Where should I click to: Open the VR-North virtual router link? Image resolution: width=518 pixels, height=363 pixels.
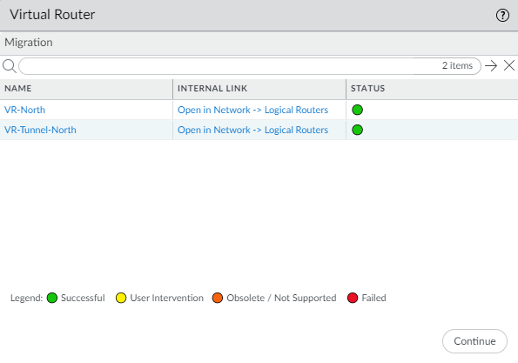(24, 110)
